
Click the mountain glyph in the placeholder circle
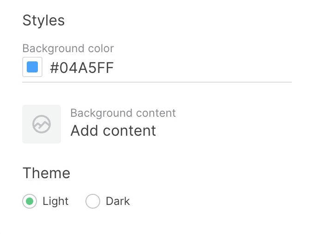click(42, 125)
